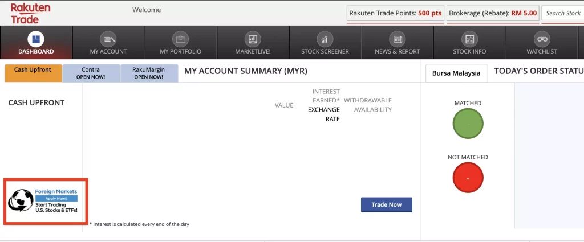Open MarketLive! chart icon
The image size is (584, 242).
[253, 39]
